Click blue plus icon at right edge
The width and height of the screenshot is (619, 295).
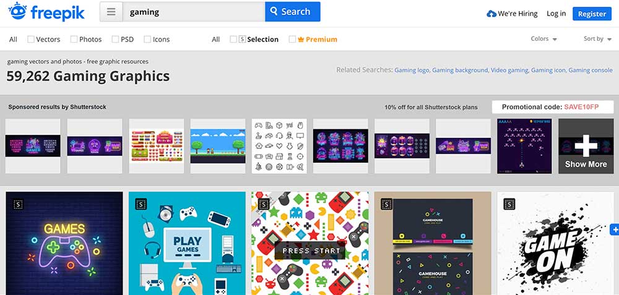(x=615, y=229)
